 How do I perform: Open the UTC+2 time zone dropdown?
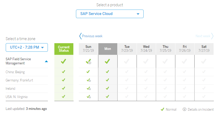[x=27, y=47]
